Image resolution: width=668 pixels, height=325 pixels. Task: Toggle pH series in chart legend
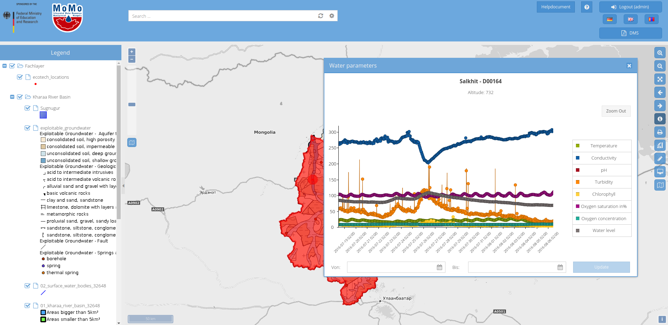click(602, 170)
